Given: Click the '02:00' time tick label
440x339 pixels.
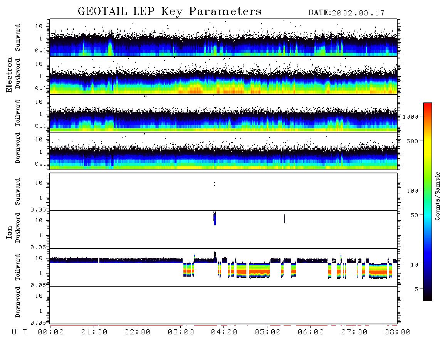Looking at the screenshot, I should click(138, 332).
